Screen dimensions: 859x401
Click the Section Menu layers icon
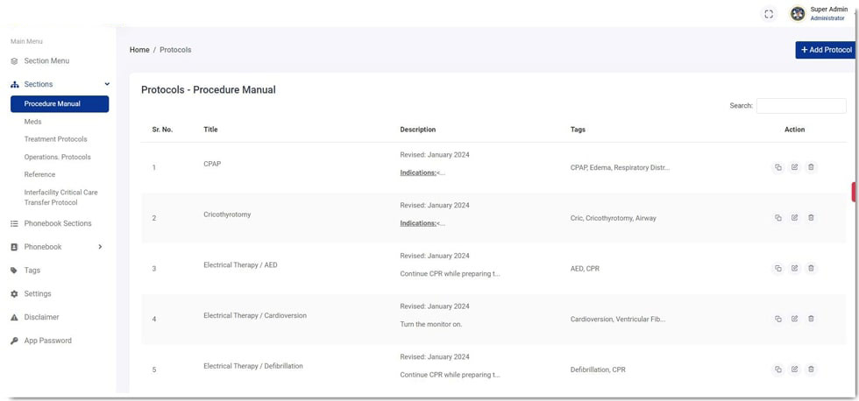15,61
